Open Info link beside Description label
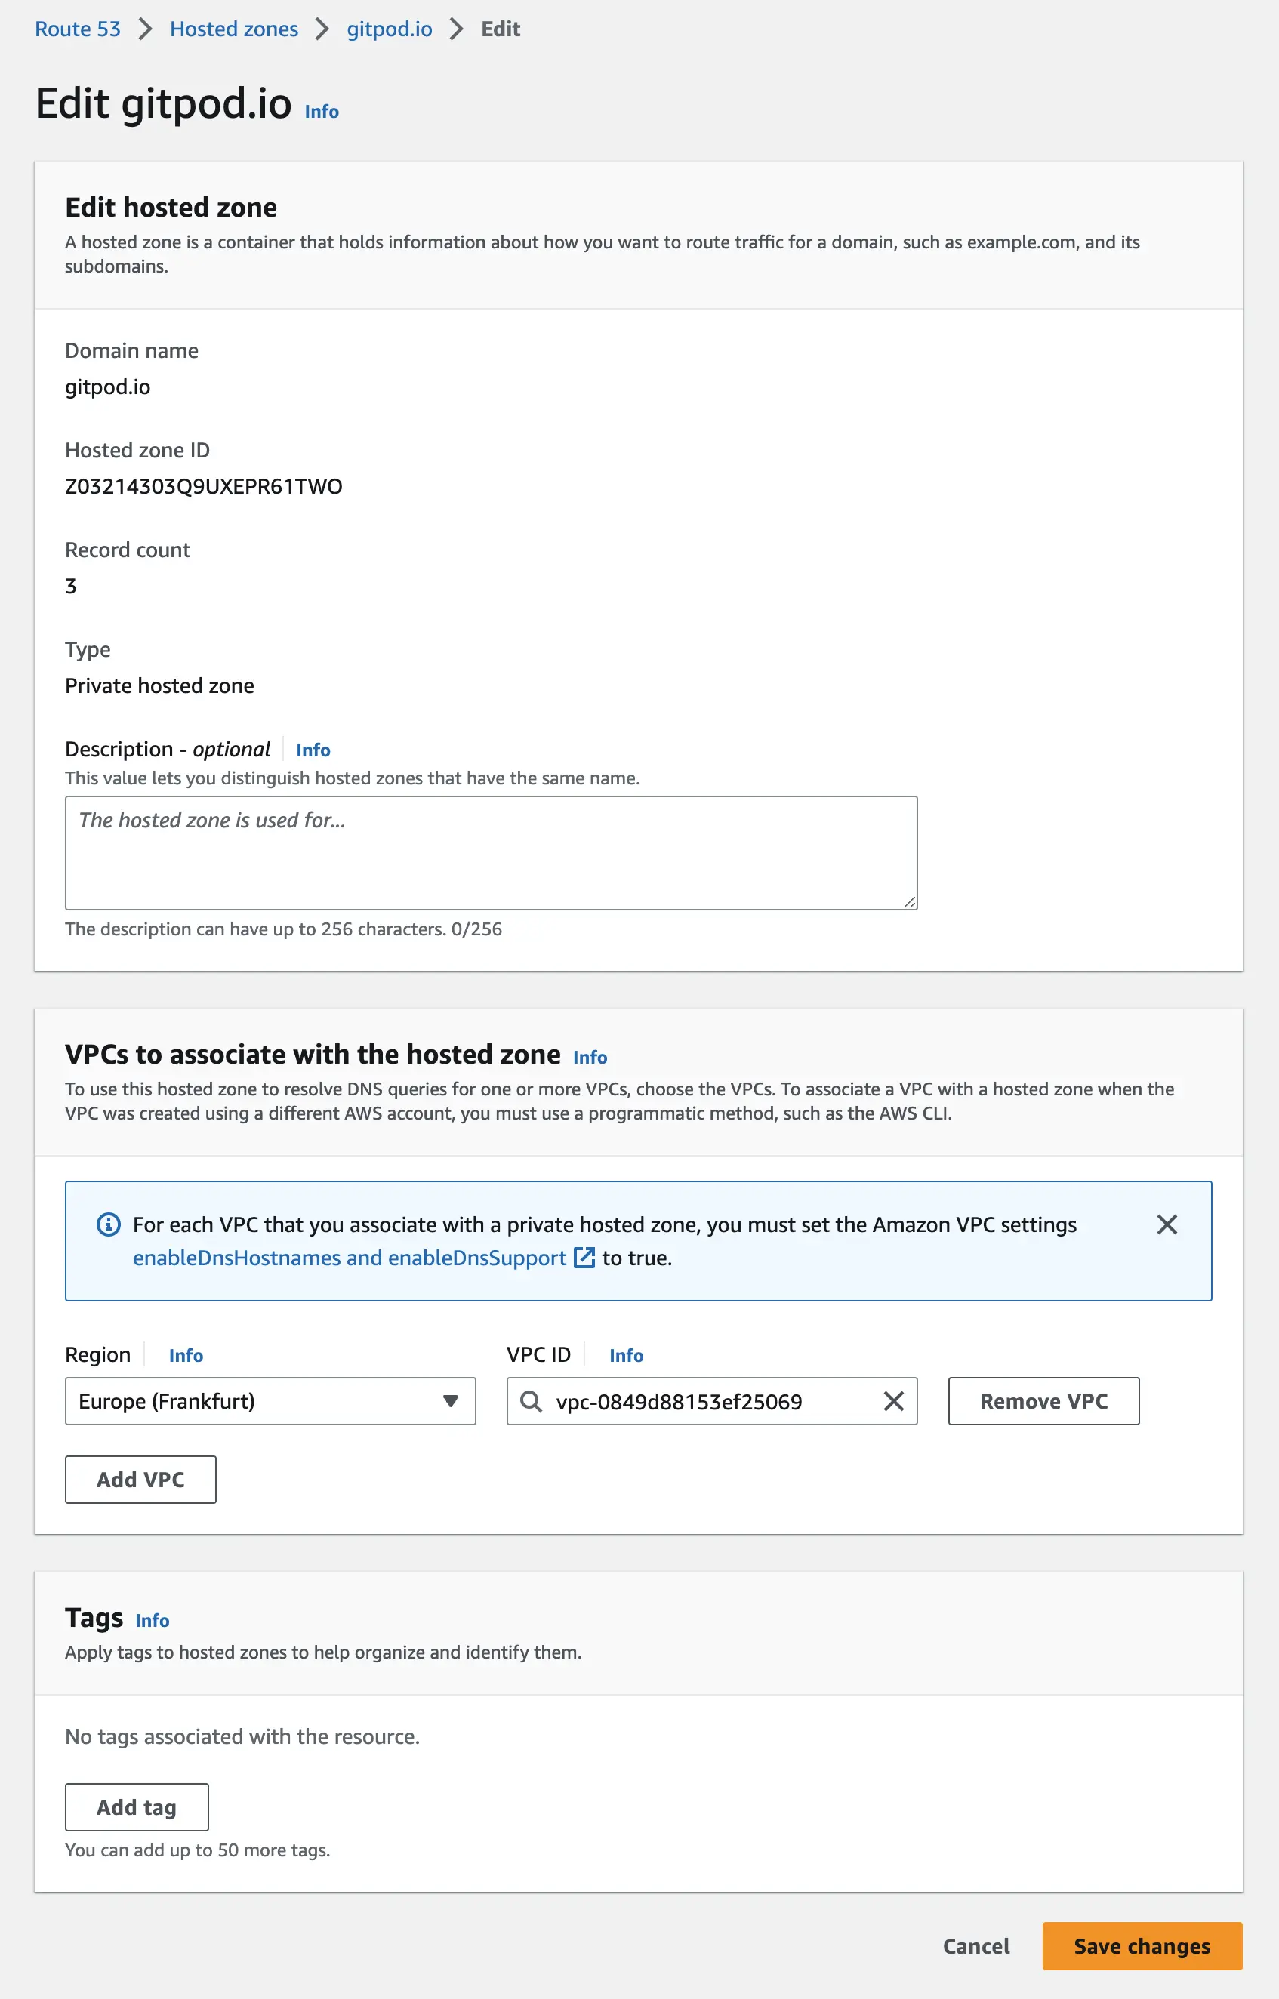Image resolution: width=1279 pixels, height=1999 pixels. click(313, 750)
